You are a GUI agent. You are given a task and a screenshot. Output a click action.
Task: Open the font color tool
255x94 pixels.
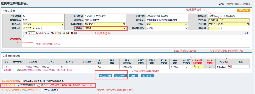[40, 33]
